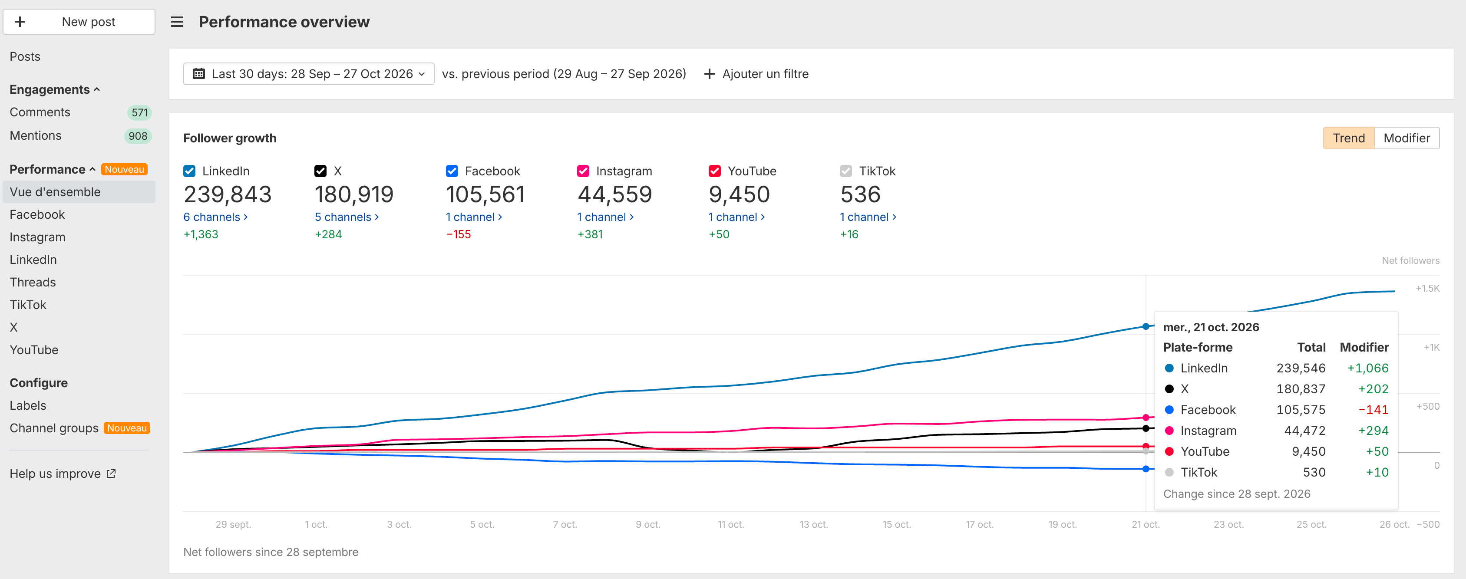The width and height of the screenshot is (1466, 579).
Task: Click Ajouter un filtre
Action: pyautogui.click(x=756, y=74)
